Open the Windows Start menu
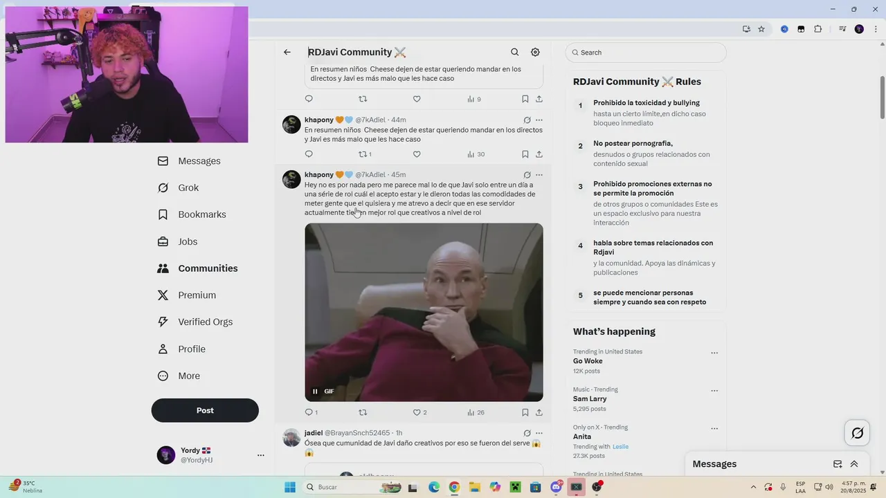886x498 pixels. pyautogui.click(x=289, y=487)
